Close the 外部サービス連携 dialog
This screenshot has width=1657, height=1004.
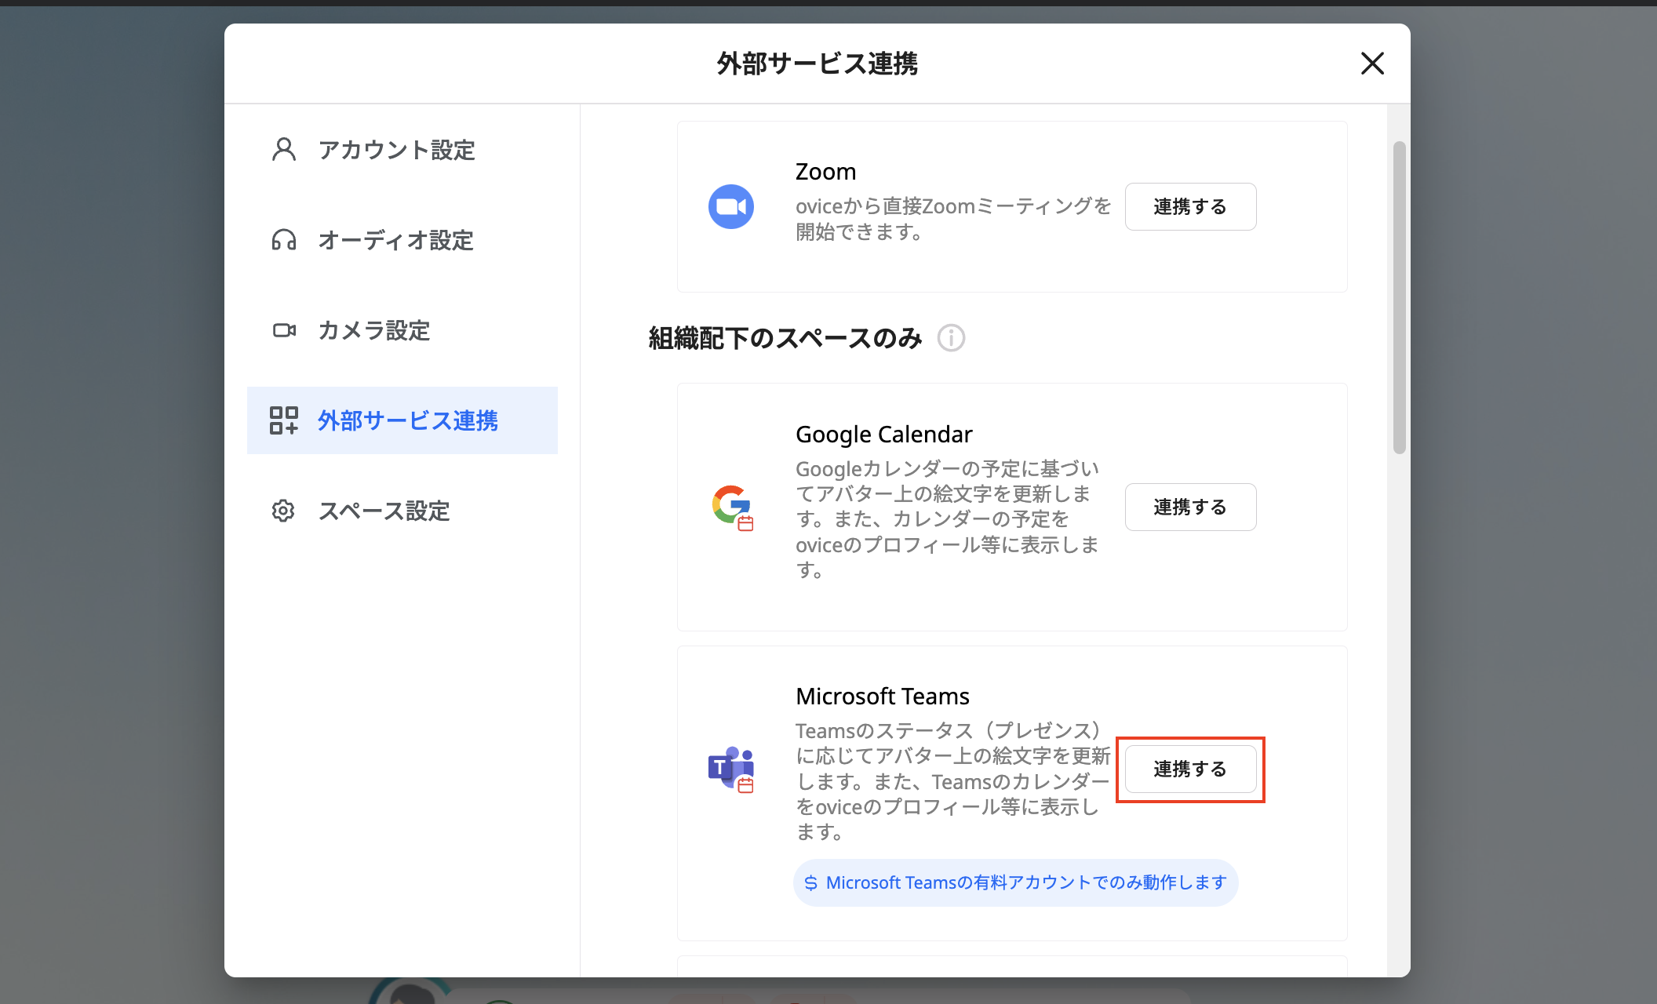(1371, 64)
